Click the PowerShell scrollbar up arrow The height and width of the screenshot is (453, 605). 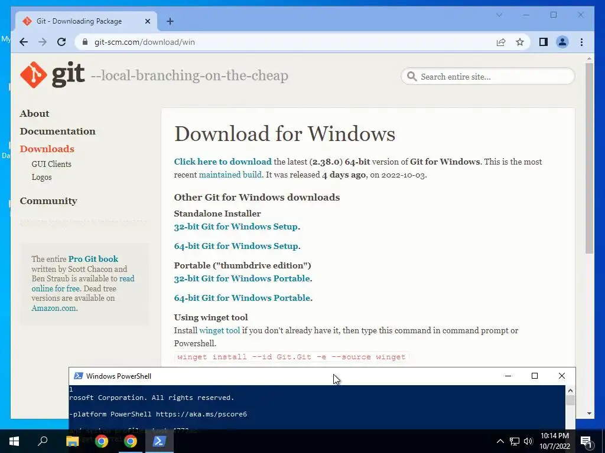(570, 390)
